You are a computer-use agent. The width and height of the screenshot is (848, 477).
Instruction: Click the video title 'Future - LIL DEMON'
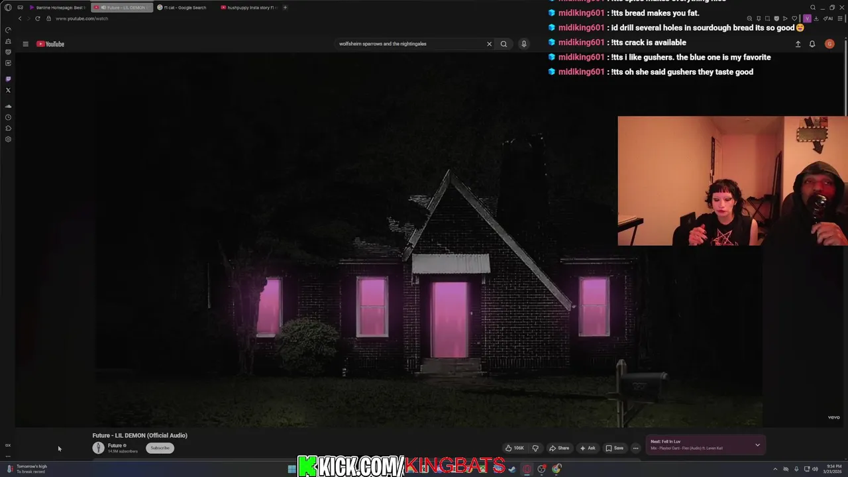pos(140,435)
